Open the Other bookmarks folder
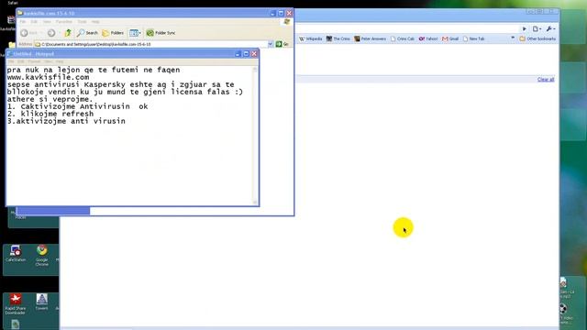 point(537,38)
